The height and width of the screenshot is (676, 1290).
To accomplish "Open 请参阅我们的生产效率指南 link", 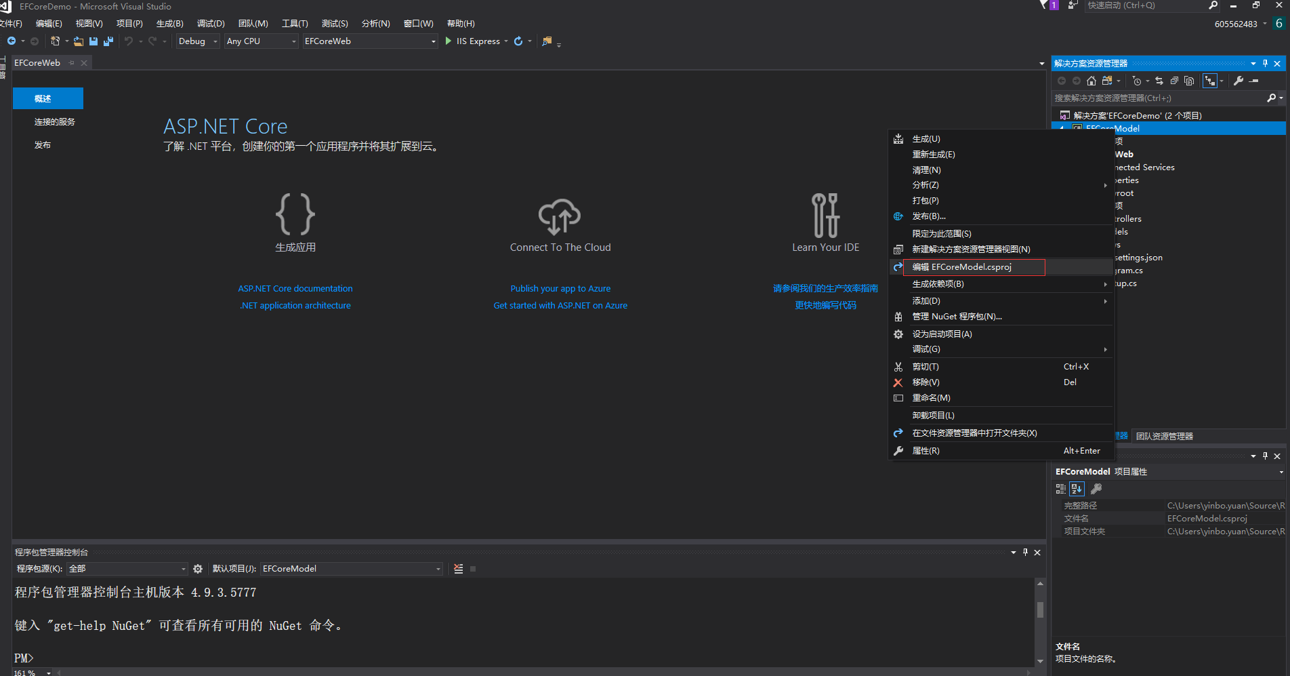I will (826, 289).
